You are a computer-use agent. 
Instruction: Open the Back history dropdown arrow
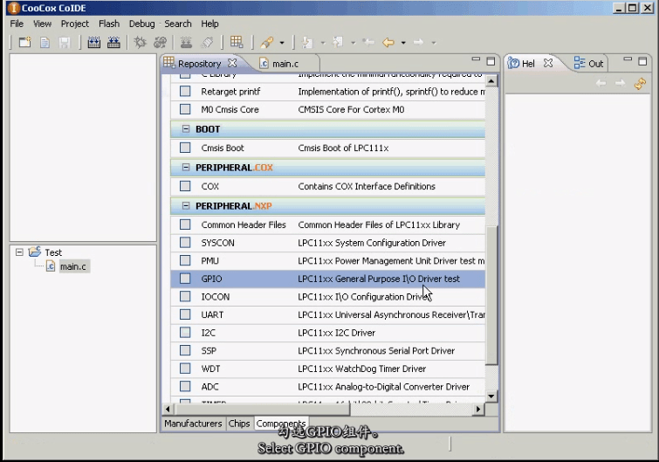403,43
